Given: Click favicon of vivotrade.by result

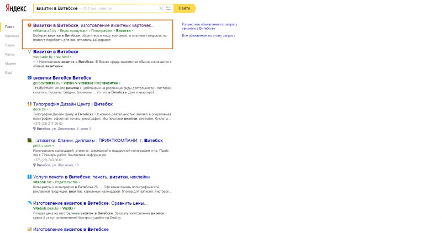Looking at the screenshot, I should click(29, 51).
